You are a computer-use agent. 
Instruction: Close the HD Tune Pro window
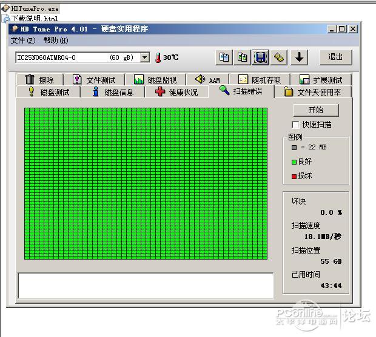click(x=353, y=29)
